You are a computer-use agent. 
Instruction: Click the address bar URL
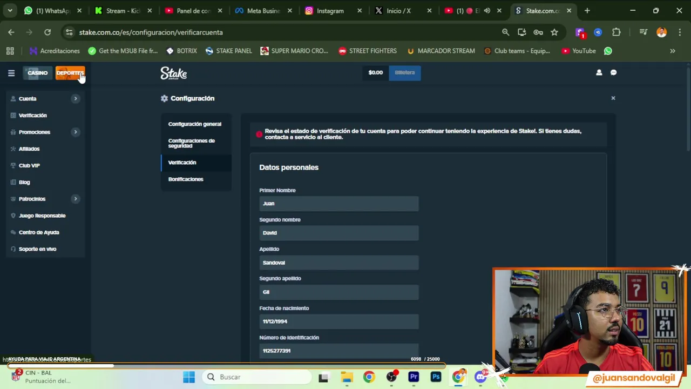151,32
